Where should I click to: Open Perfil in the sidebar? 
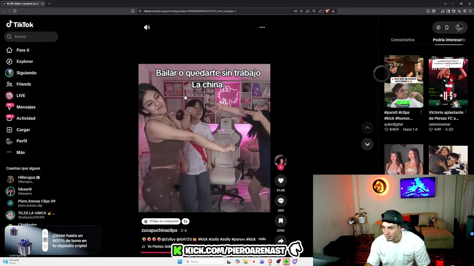click(17, 141)
